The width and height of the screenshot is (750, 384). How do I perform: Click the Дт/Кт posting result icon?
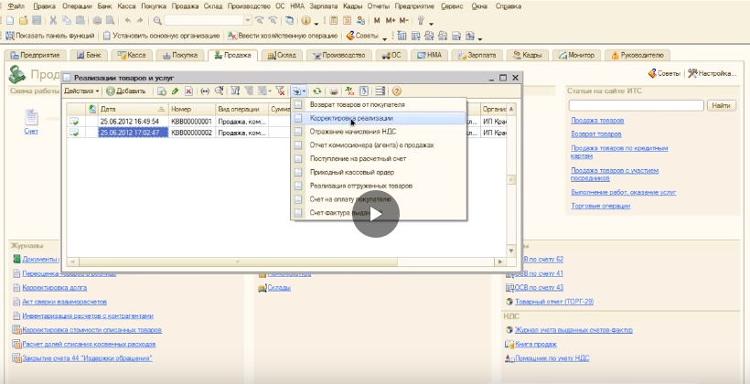(349, 91)
